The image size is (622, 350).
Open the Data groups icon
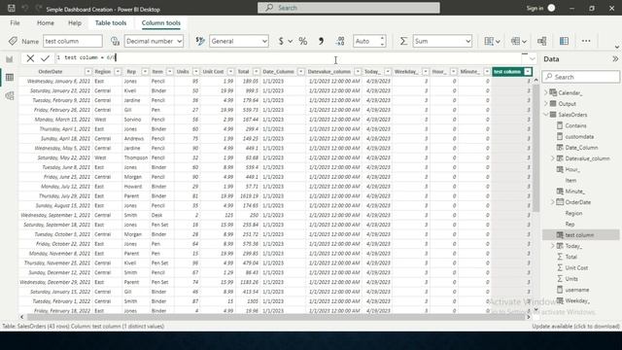tap(518, 41)
